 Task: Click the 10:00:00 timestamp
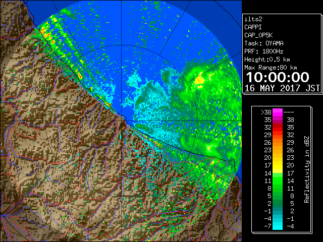pyautogui.click(x=278, y=77)
